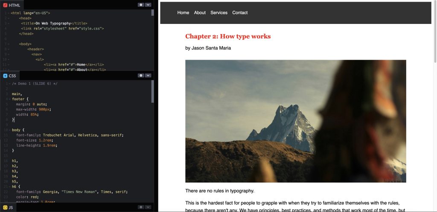Click the href="style.css" attribute in HTML
Viewport: 437px width, 212px height.
(85, 29)
